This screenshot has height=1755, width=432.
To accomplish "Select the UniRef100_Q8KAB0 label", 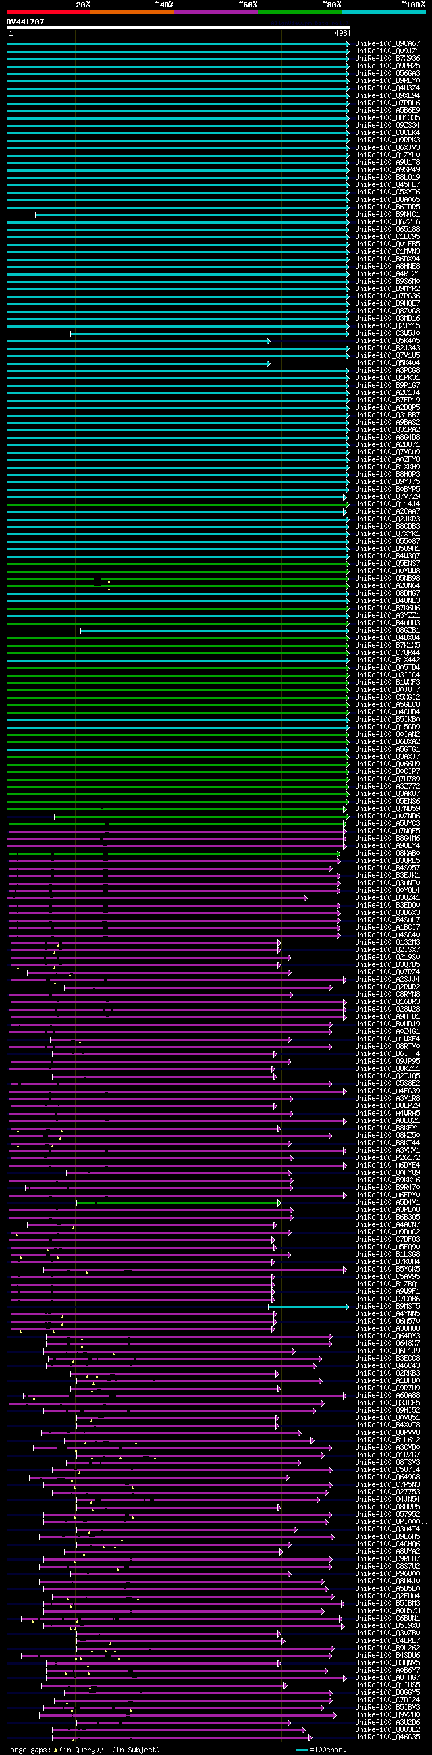I will pos(387,854).
